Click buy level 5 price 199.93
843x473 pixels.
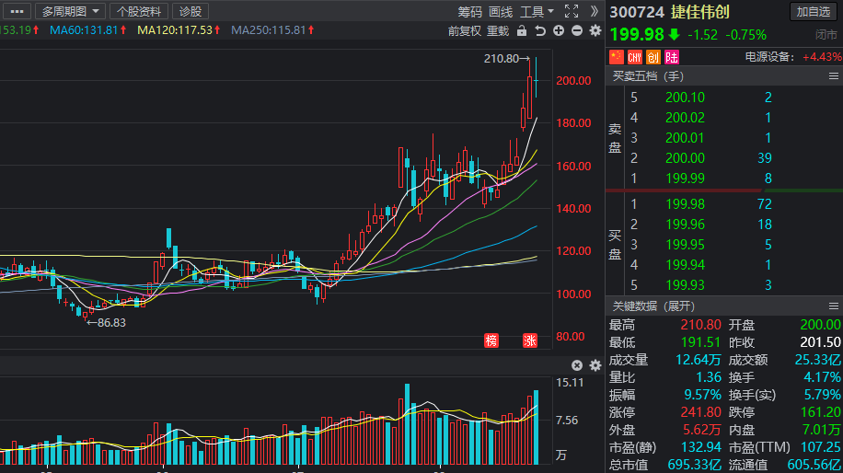tap(685, 285)
